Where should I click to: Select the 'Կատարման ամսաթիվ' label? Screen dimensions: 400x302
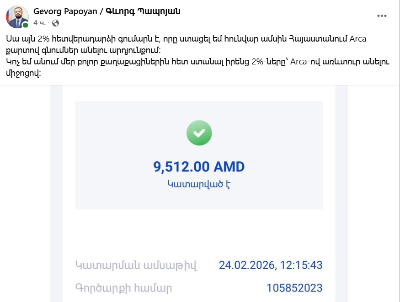click(136, 265)
